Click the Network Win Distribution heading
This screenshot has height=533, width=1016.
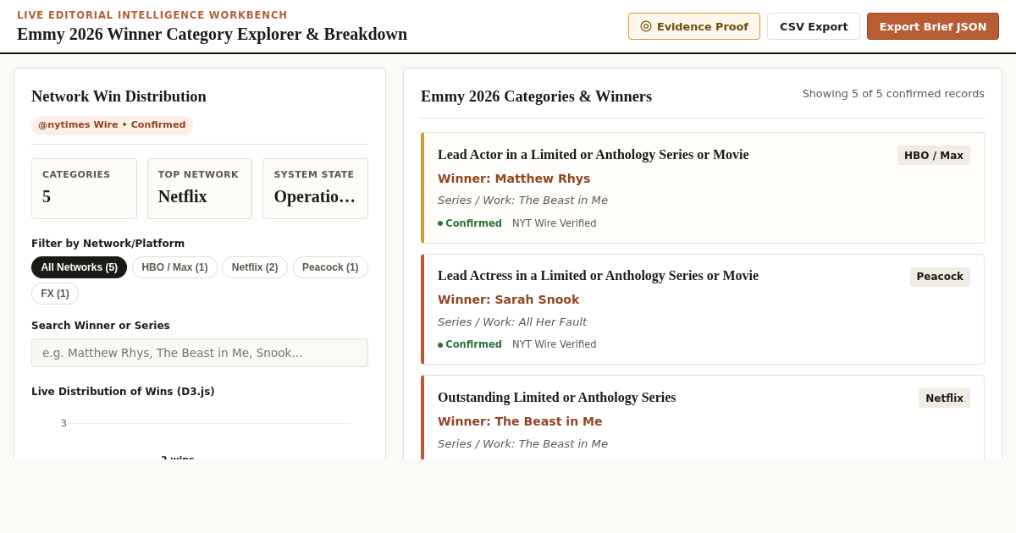[119, 96]
